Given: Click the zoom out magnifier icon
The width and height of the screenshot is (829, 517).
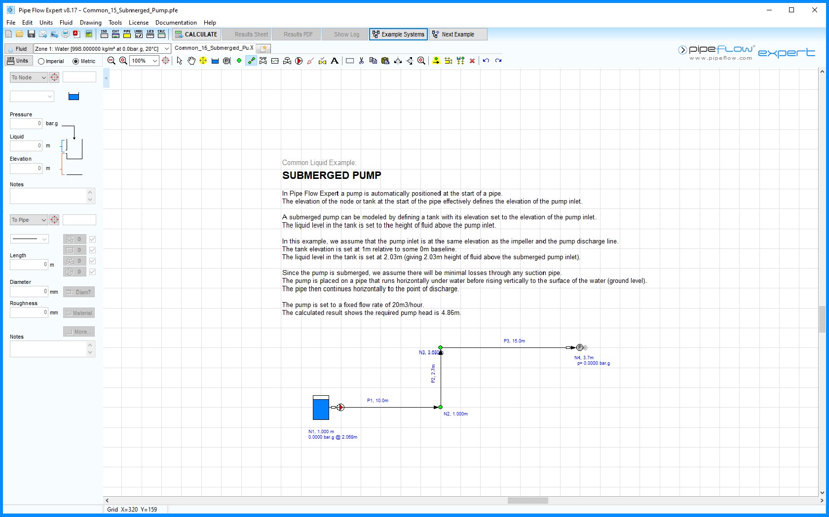Looking at the screenshot, I should click(x=112, y=61).
